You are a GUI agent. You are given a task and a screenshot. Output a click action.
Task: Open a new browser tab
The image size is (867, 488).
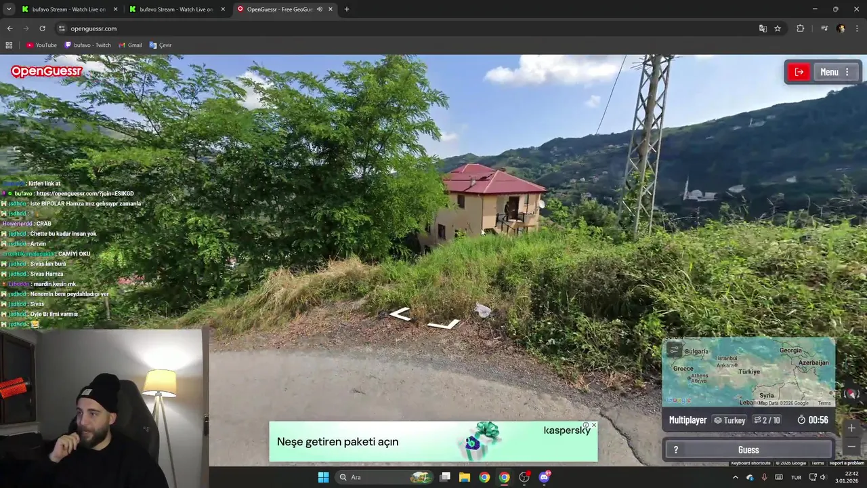click(x=347, y=9)
